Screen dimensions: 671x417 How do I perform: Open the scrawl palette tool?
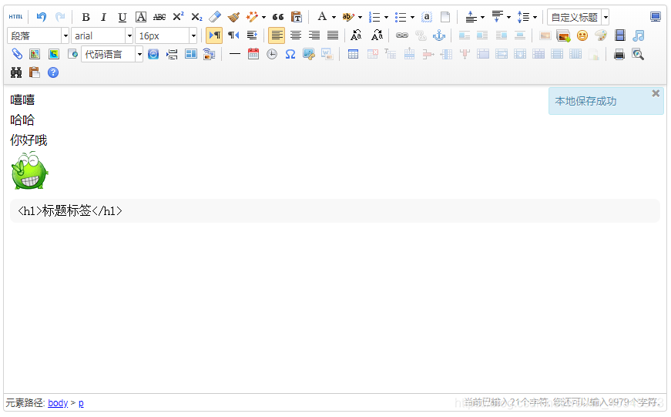pyautogui.click(x=601, y=35)
